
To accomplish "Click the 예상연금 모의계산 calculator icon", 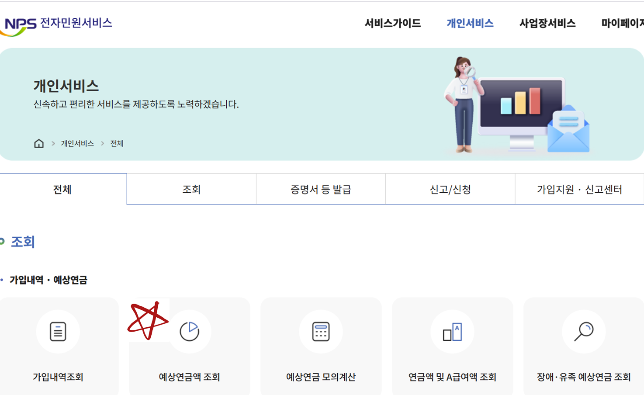I will coord(321,331).
